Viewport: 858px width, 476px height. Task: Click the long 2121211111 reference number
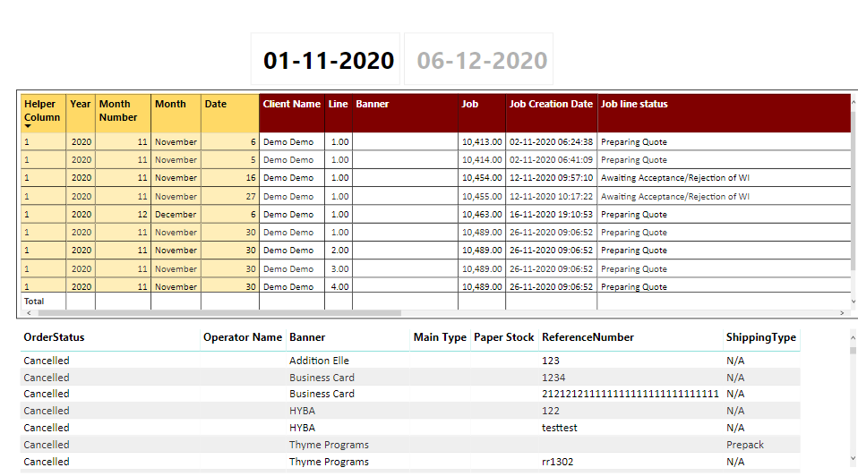coord(630,394)
